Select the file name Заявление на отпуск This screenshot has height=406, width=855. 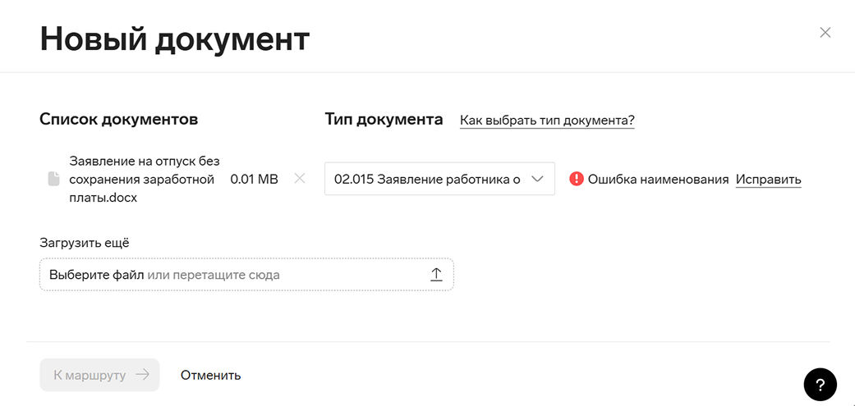pyautogui.click(x=145, y=179)
